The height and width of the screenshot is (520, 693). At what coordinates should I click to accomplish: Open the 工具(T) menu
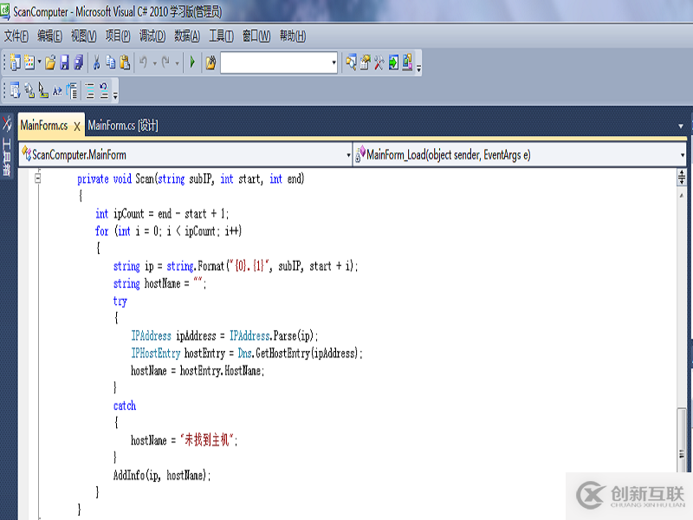[221, 36]
